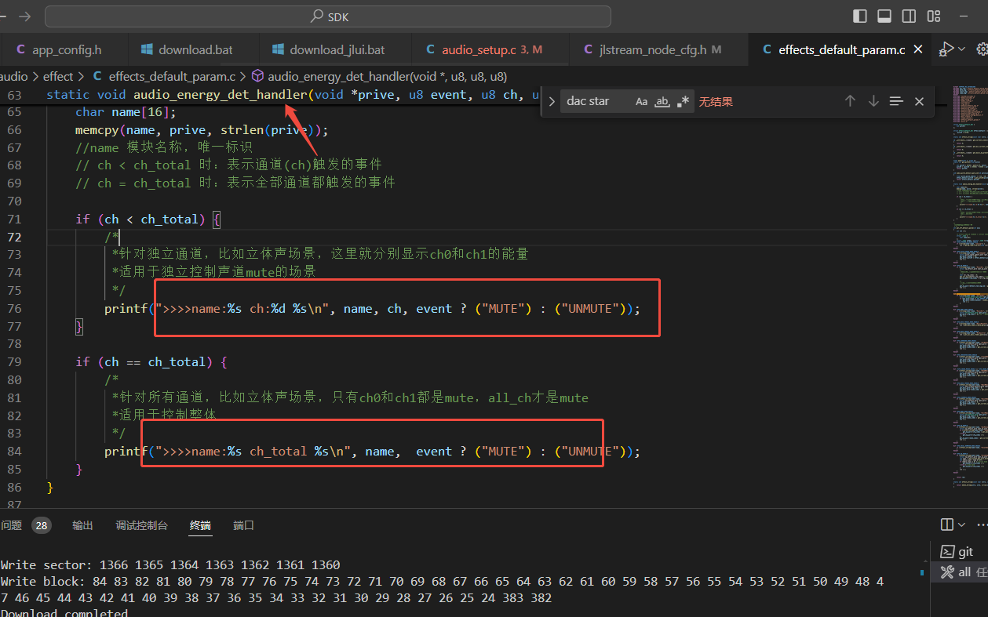This screenshot has width=988, height=617.
Task: Open the 终端 (Terminal) panel tab
Action: (x=200, y=525)
